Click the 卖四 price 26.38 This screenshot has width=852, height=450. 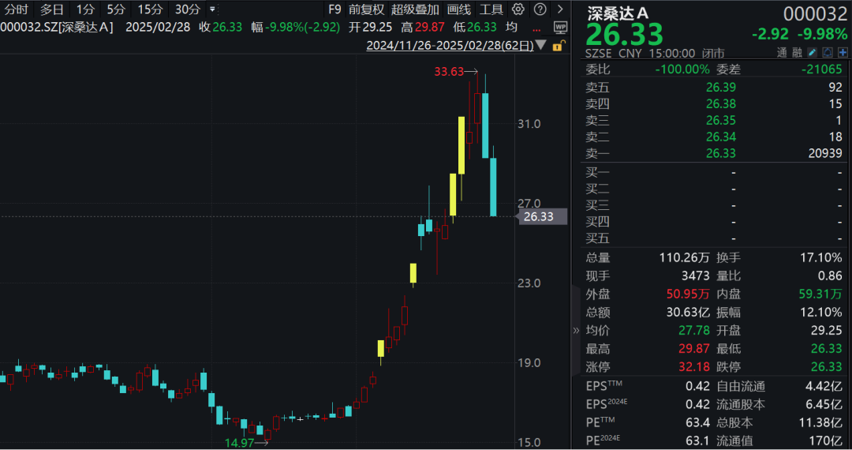pyautogui.click(x=720, y=103)
